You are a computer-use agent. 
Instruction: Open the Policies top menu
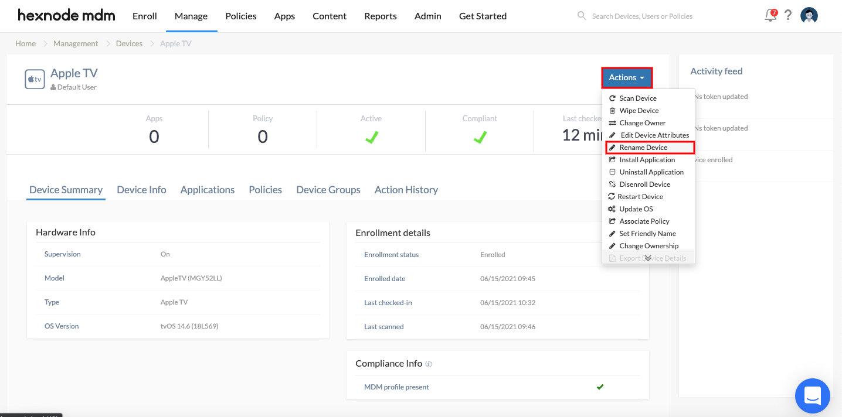(x=241, y=16)
